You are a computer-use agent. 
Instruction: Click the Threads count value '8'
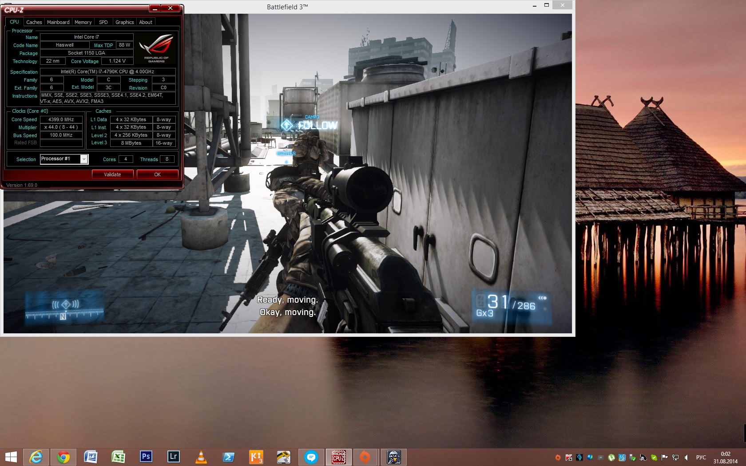[x=167, y=159]
